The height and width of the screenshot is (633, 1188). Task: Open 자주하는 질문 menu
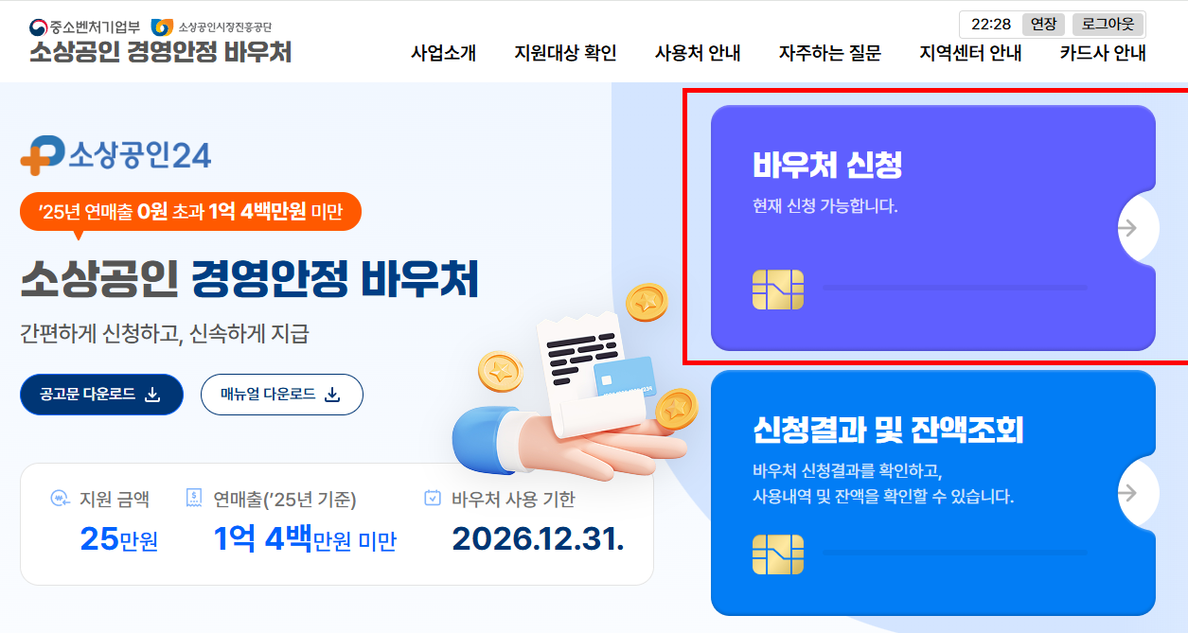[830, 53]
